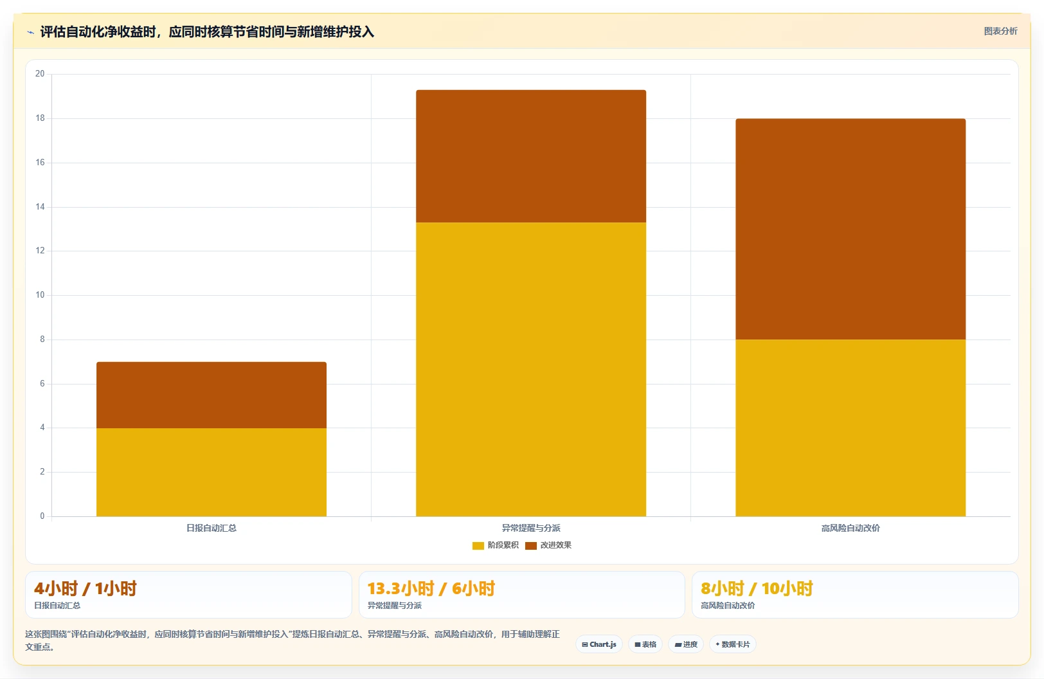Click the chart description paragraph at bottom
Screen dimensions: 1044x679
[x=292, y=640]
